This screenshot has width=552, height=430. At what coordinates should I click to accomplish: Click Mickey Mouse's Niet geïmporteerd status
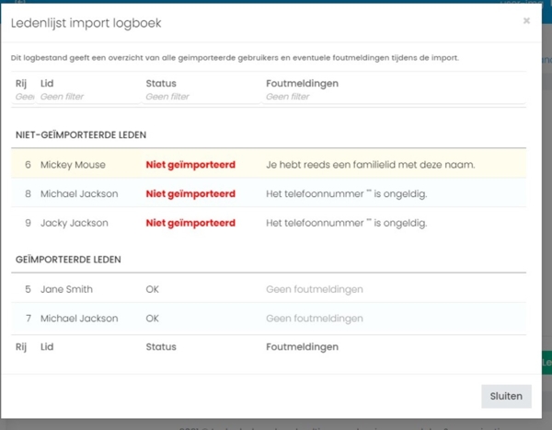click(190, 165)
